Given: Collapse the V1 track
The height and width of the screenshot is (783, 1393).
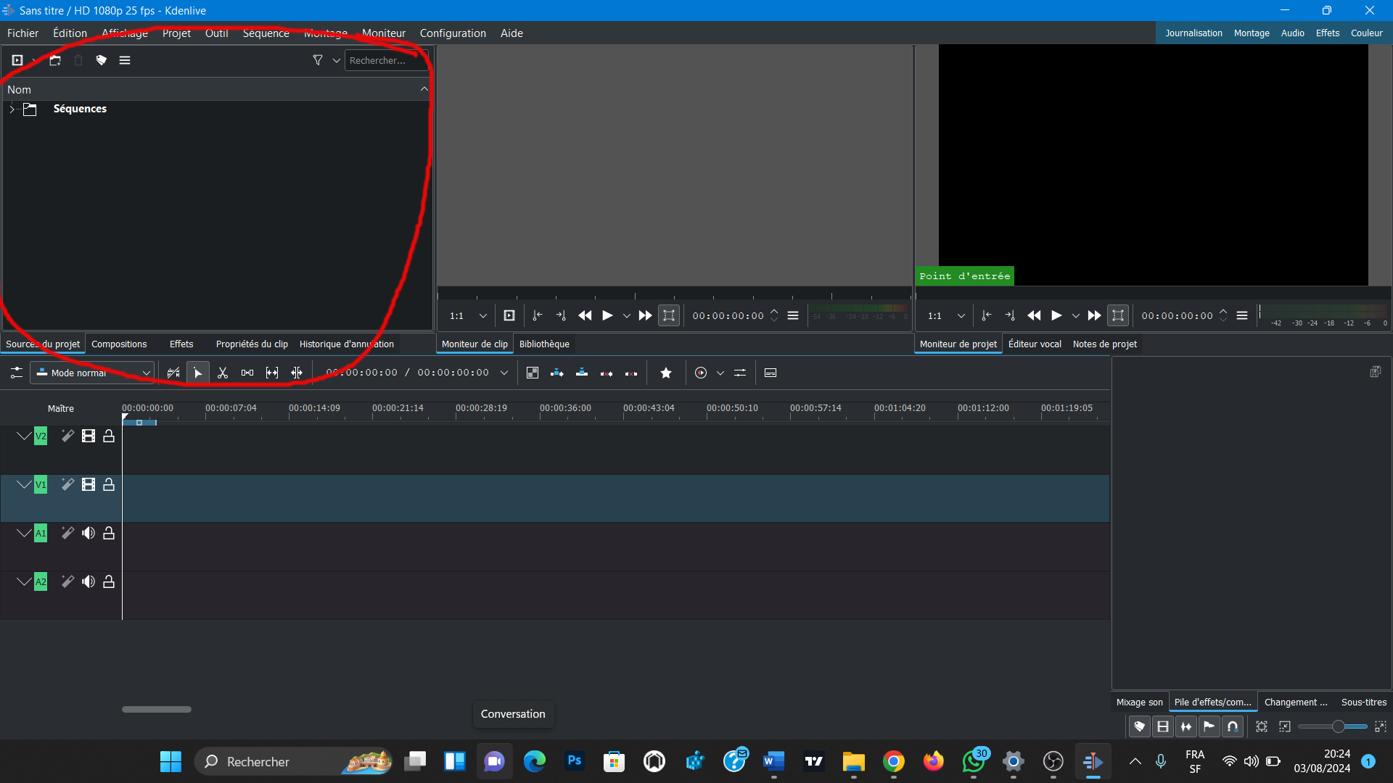Looking at the screenshot, I should click(24, 484).
